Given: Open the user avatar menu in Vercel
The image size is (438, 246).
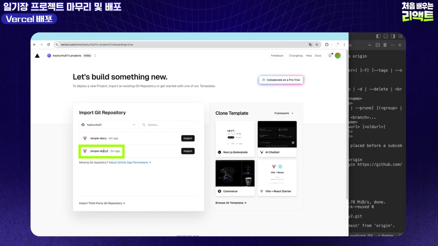Looking at the screenshot, I should (x=338, y=55).
